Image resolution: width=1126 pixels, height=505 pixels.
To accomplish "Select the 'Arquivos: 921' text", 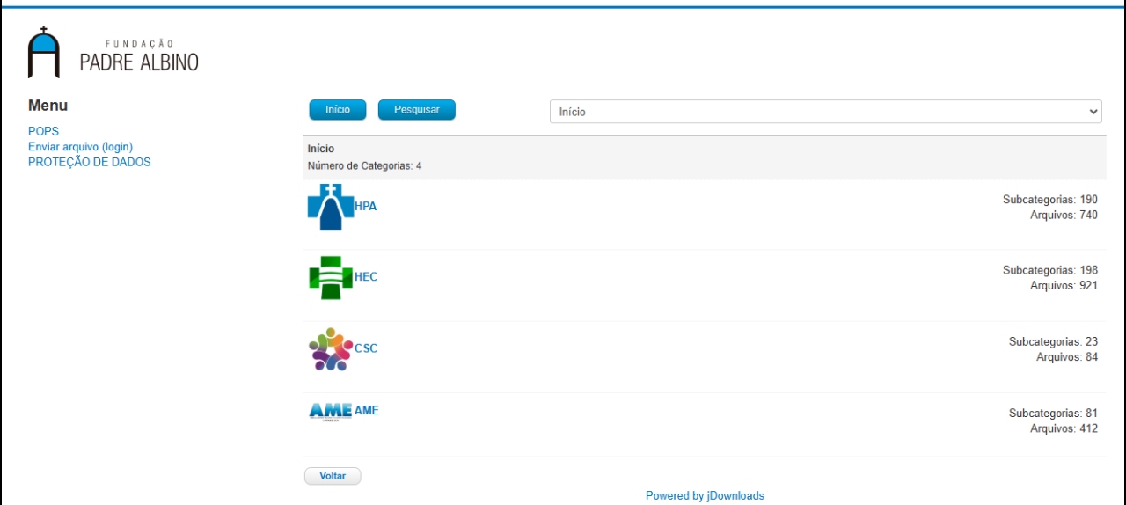I will [x=1064, y=286].
